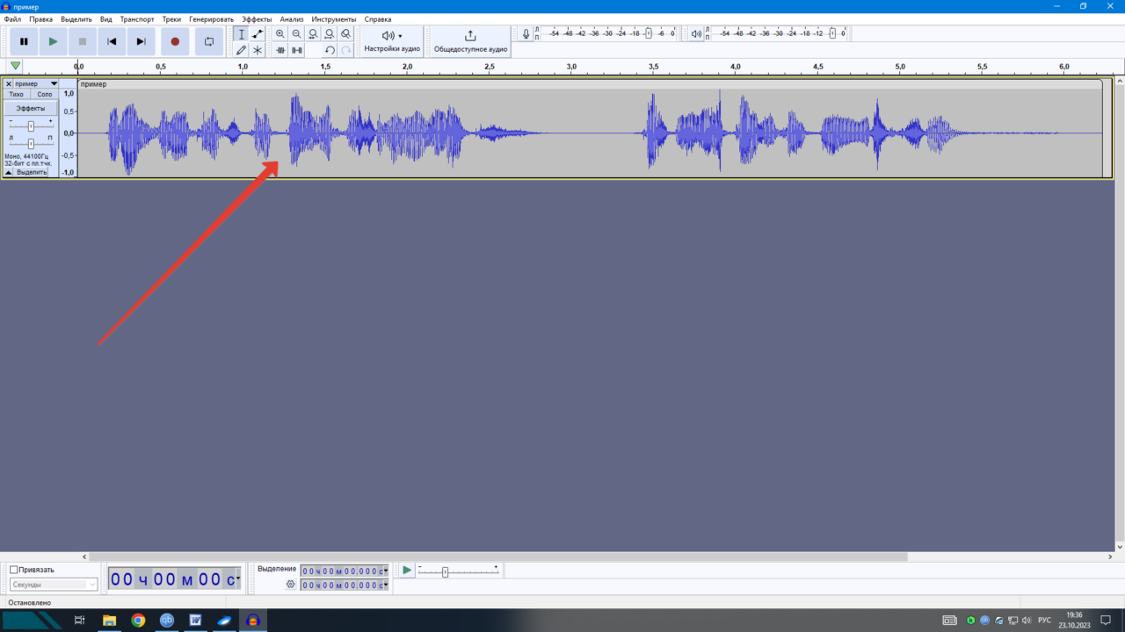This screenshot has width=1125, height=632.
Task: Click the Zoom Toggle icon
Action: point(346,34)
